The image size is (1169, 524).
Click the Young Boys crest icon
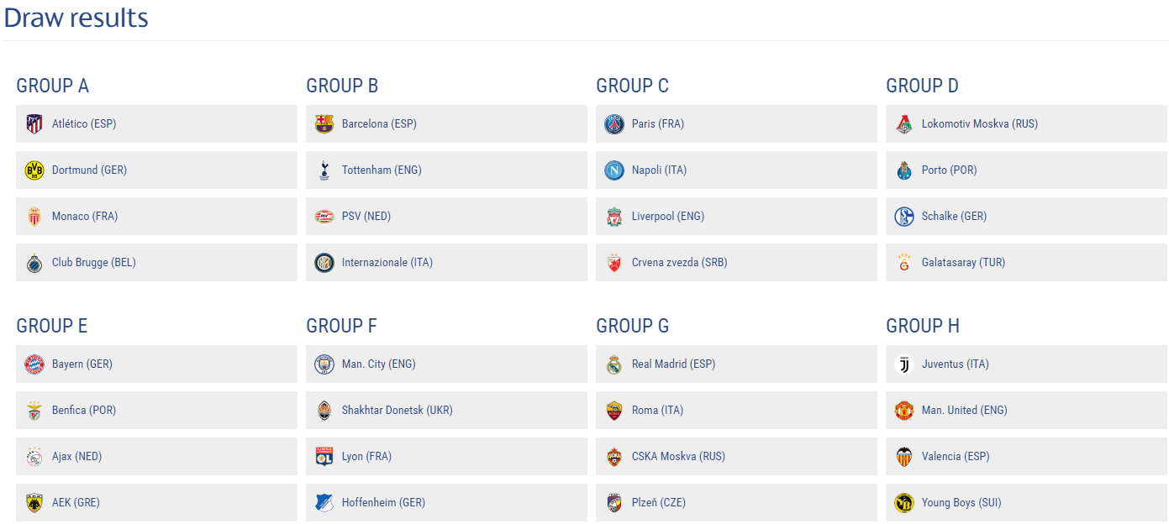(x=904, y=503)
